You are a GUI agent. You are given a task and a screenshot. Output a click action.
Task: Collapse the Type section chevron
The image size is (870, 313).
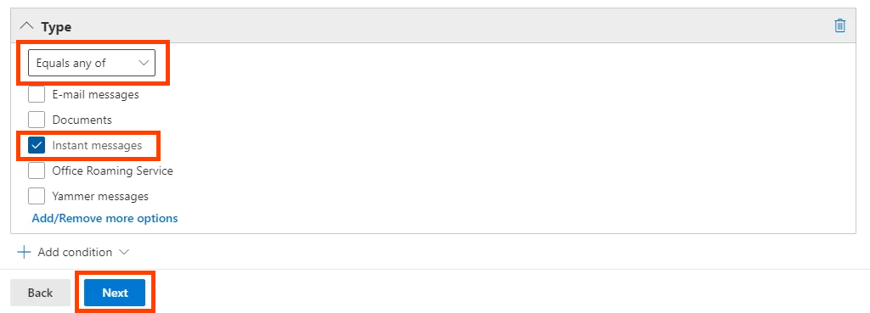pyautogui.click(x=26, y=26)
